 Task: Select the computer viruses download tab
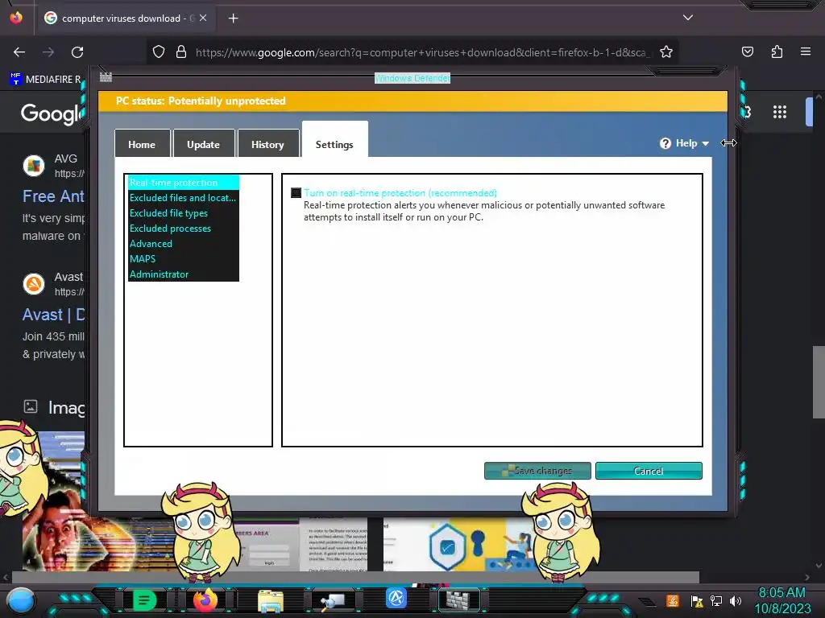coord(125,19)
